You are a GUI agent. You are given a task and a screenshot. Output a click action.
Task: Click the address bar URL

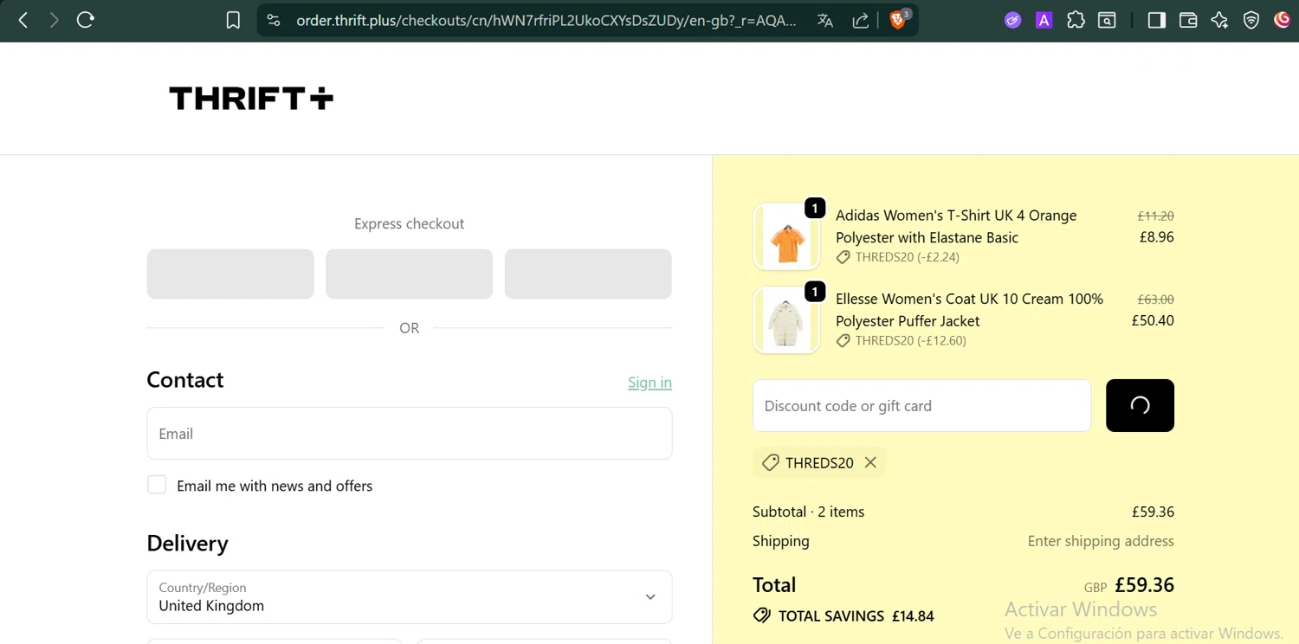point(546,20)
